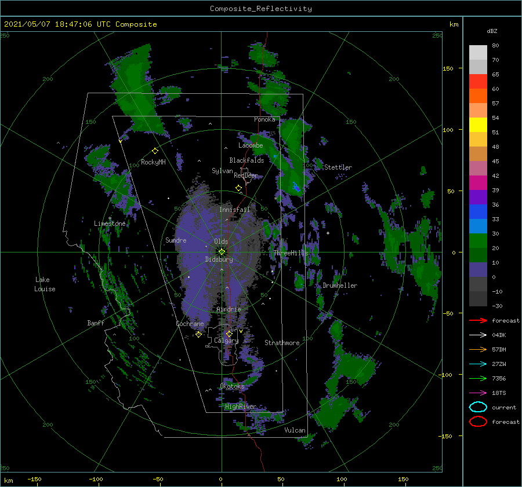522x487 pixels.
Task: Click the blue swatch between 36 and 33 dBZ
Action: click(x=478, y=212)
